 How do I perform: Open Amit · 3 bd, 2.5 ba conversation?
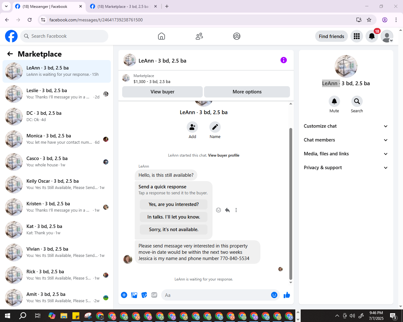57,298
